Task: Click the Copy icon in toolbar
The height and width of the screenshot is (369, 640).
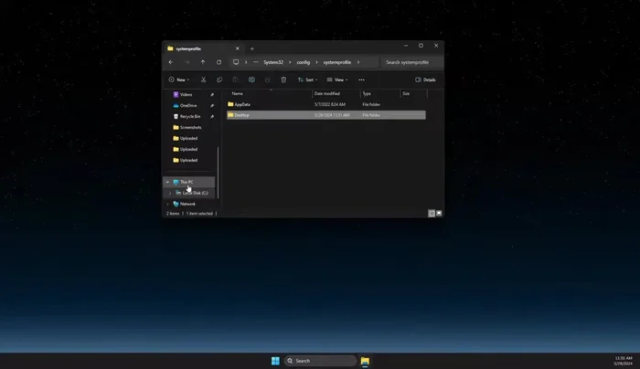Action: pos(219,79)
